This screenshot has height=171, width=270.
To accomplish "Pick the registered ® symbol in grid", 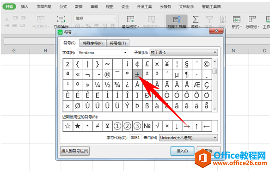I will click(107, 74).
